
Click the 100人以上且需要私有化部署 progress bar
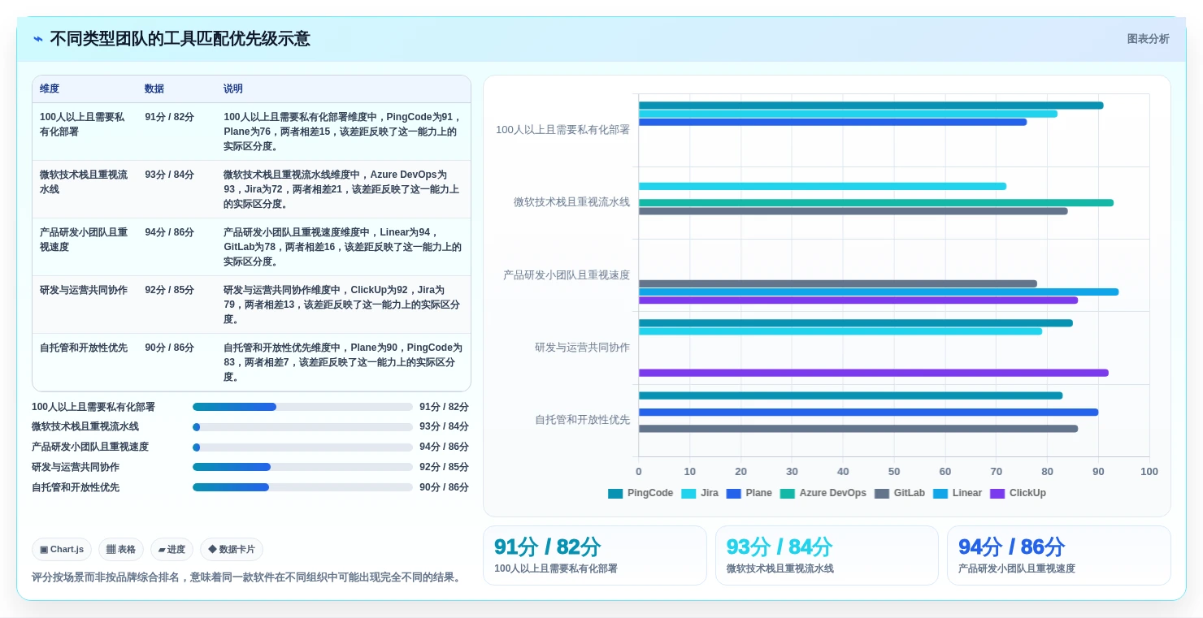pos(302,407)
